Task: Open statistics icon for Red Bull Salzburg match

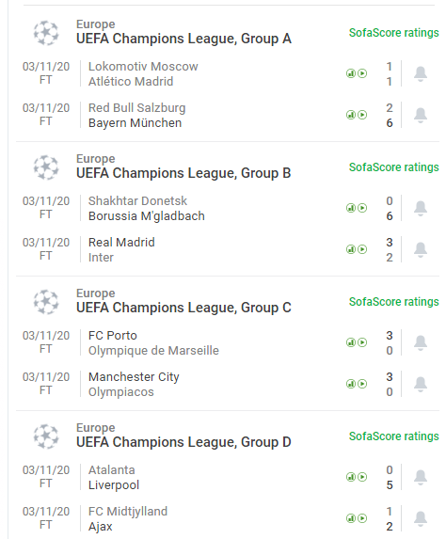Action: 350,115
